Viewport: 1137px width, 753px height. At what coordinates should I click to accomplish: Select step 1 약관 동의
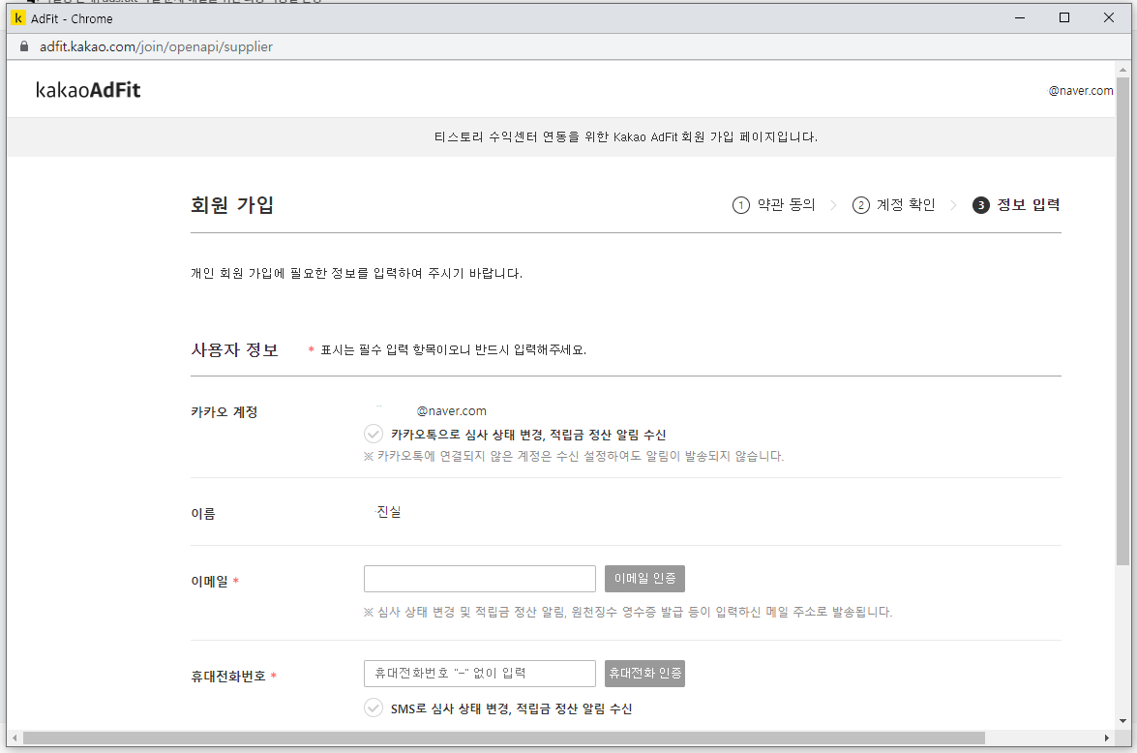point(774,204)
